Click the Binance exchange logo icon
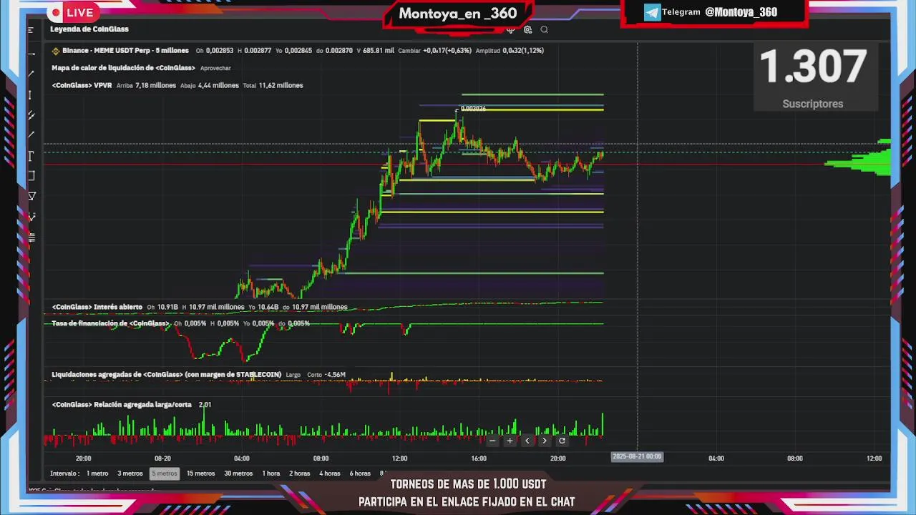The height and width of the screenshot is (515, 916). point(56,51)
